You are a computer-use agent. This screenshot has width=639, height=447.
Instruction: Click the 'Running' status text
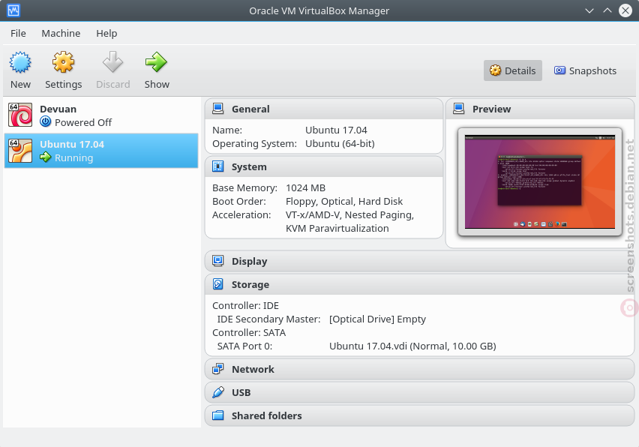(73, 157)
